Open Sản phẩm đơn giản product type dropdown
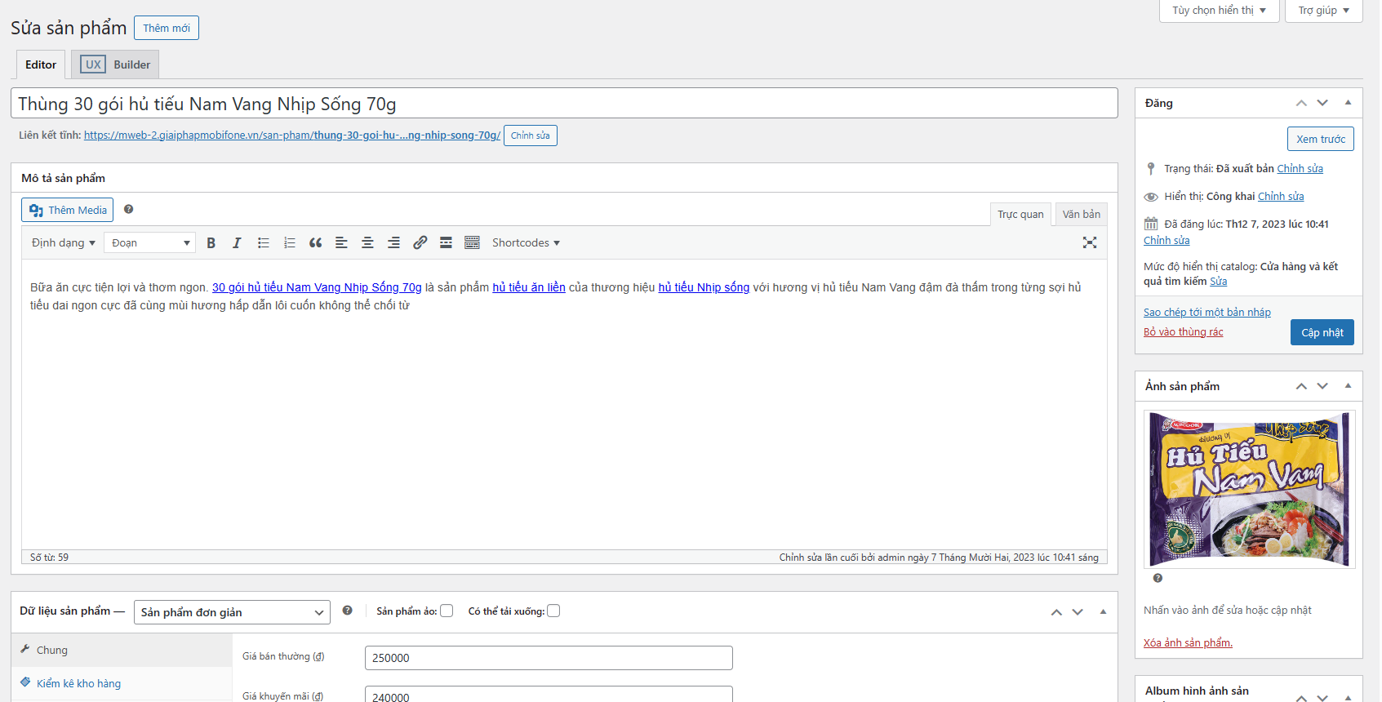This screenshot has width=1382, height=702. [232, 612]
